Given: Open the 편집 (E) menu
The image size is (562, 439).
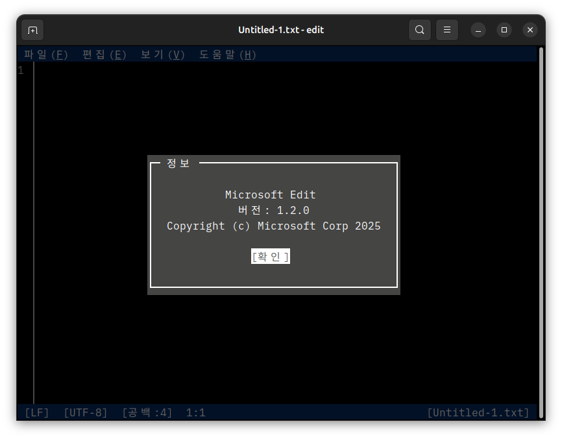Looking at the screenshot, I should 104,54.
